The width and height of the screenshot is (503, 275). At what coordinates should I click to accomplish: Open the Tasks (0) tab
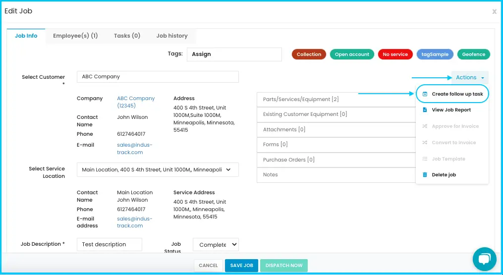(127, 36)
